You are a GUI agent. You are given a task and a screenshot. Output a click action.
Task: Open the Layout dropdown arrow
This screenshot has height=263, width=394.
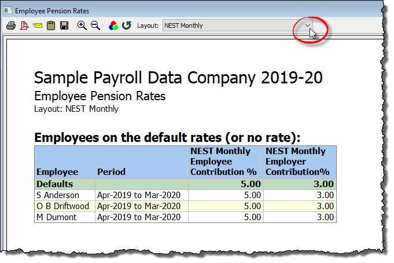(x=308, y=25)
